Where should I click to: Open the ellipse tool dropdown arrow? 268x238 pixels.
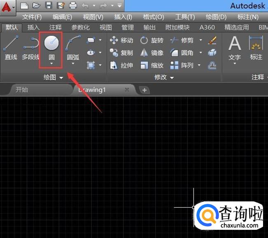coord(100,53)
